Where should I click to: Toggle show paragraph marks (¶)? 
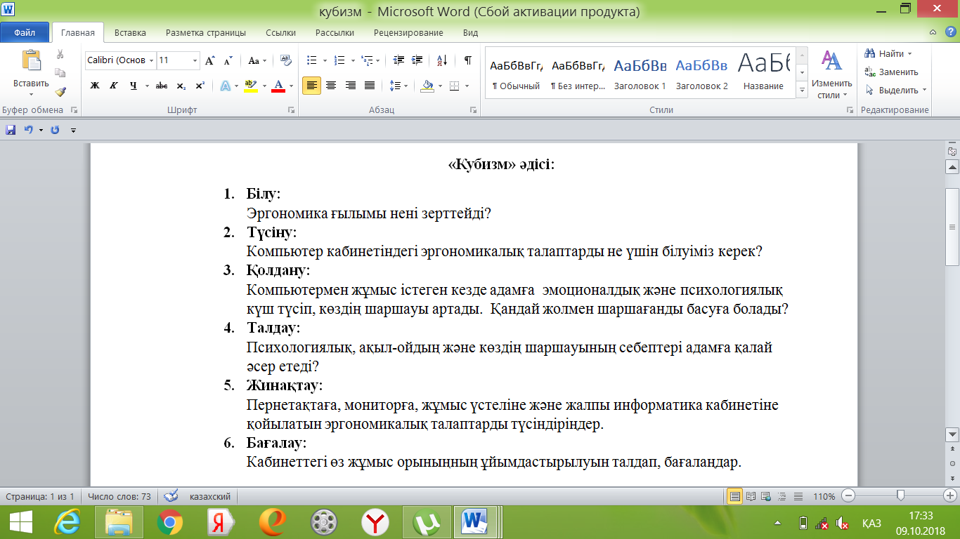click(467, 60)
